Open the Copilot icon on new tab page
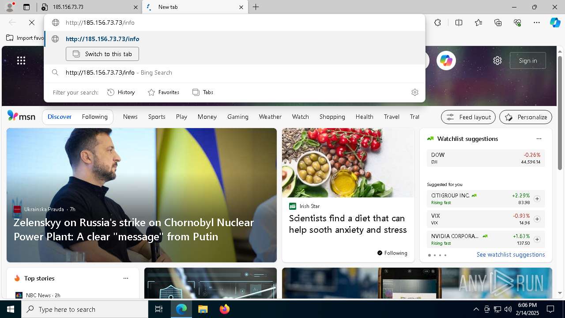 (446, 61)
